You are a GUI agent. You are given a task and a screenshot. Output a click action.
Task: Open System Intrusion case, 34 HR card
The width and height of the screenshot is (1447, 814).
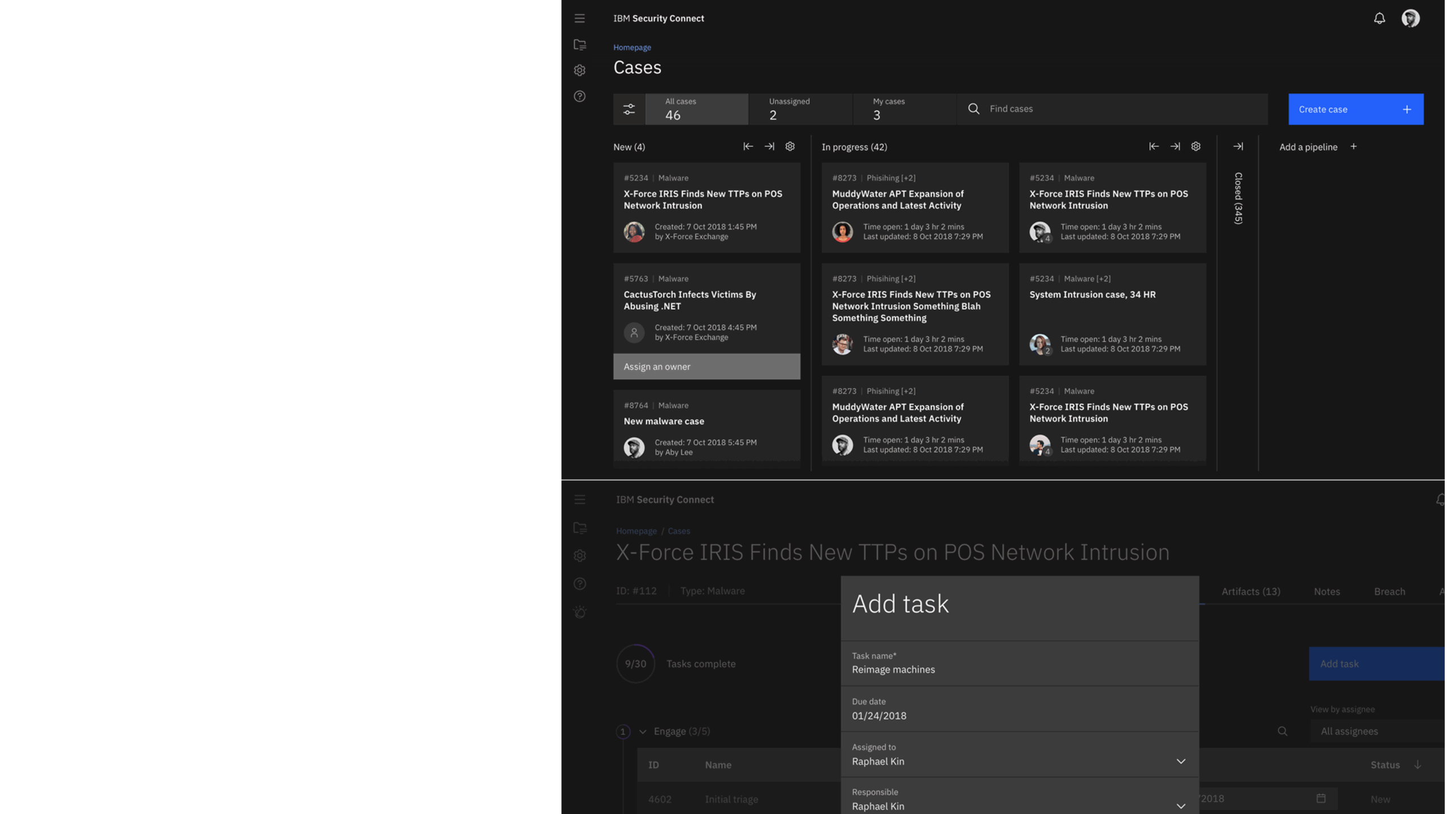point(1112,314)
